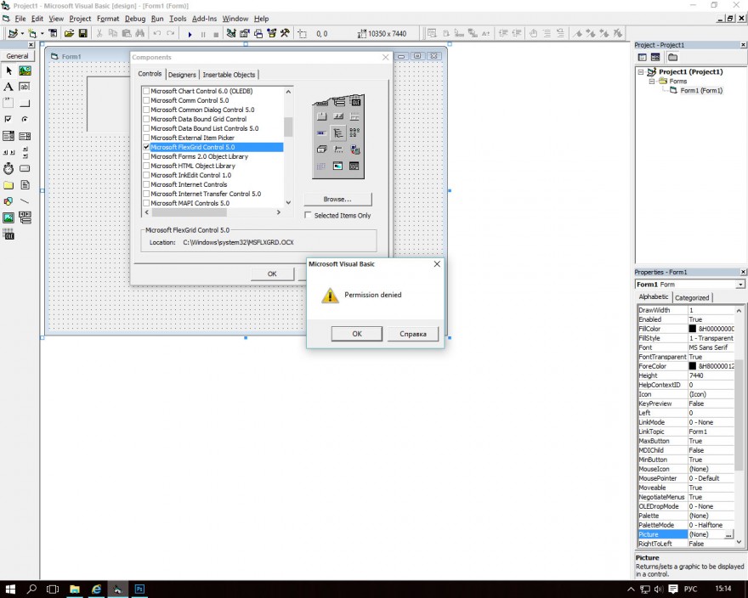The width and height of the screenshot is (748, 598).
Task: Collapse the Project1 (Project1) tree node
Action: pyautogui.click(x=641, y=72)
